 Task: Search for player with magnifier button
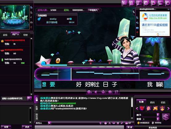coord(29,98)
